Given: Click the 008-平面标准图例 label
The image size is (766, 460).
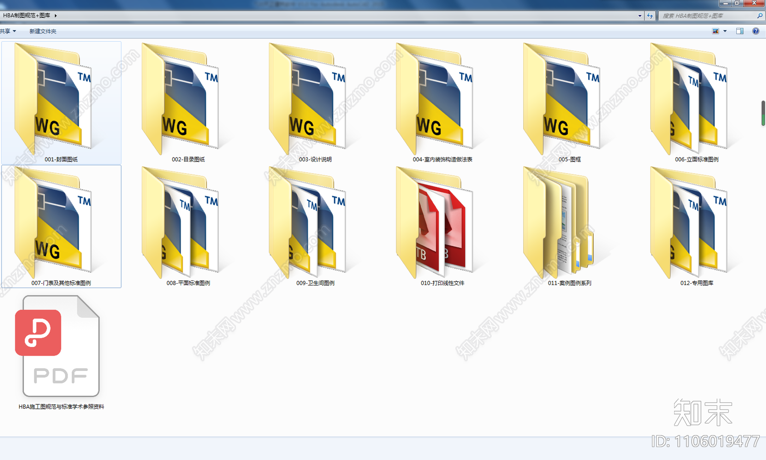Looking at the screenshot, I should tap(188, 283).
